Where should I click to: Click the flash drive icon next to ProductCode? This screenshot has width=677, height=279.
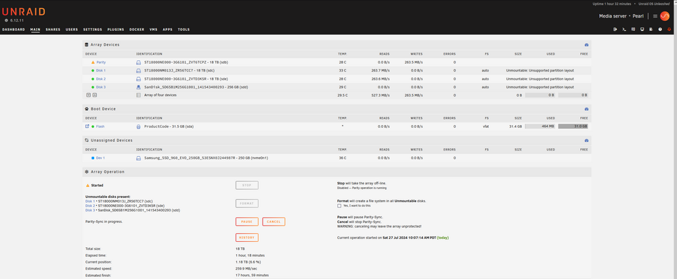(139, 126)
